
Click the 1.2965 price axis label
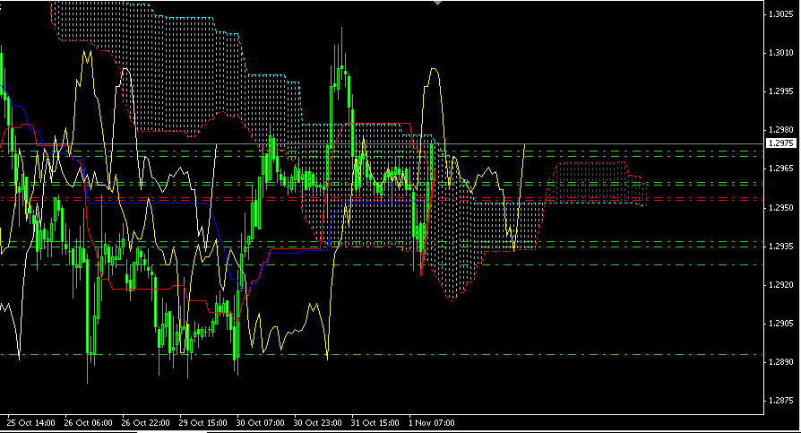pos(781,169)
